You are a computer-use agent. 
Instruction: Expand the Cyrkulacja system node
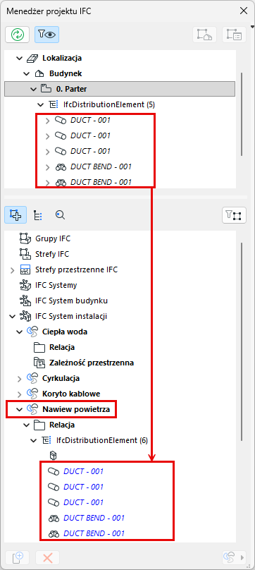pos(19,378)
